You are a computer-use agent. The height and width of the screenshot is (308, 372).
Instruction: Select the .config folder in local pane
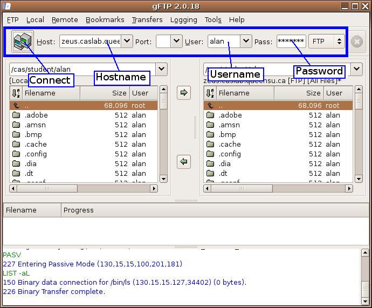[84, 154]
